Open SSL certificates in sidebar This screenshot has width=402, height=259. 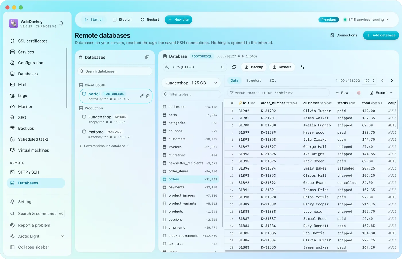tap(36, 41)
